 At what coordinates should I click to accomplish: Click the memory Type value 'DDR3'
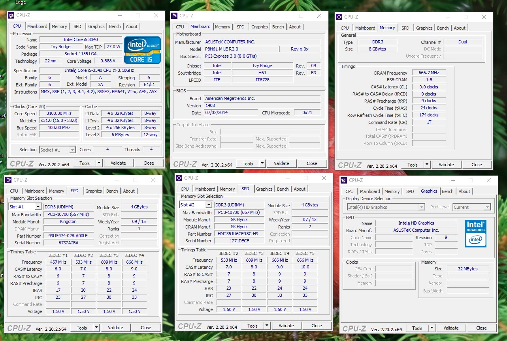pos(377,42)
